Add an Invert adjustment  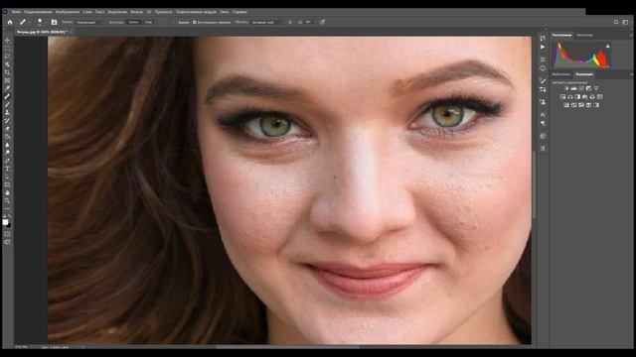point(566,105)
